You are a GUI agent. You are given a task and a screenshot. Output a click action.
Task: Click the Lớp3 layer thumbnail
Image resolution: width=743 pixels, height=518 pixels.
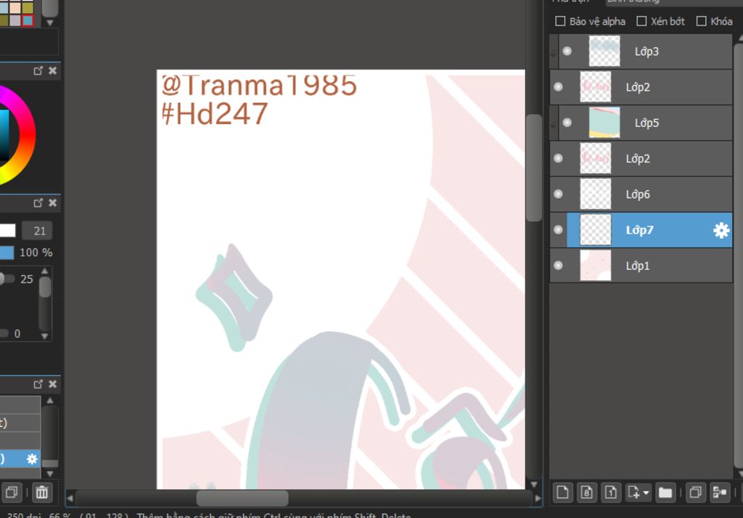(x=604, y=52)
